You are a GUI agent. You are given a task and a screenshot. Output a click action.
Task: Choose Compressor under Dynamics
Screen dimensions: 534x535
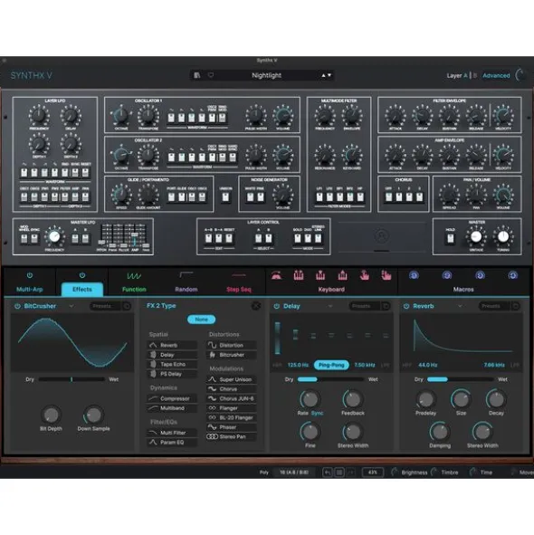pos(172,398)
